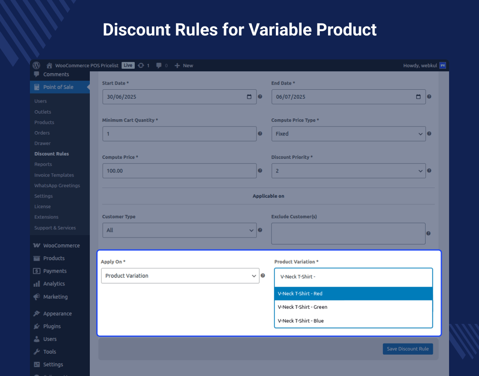Click the Exclude Customer(s) box
Viewport: 479px width, 376px height.
tap(348, 233)
